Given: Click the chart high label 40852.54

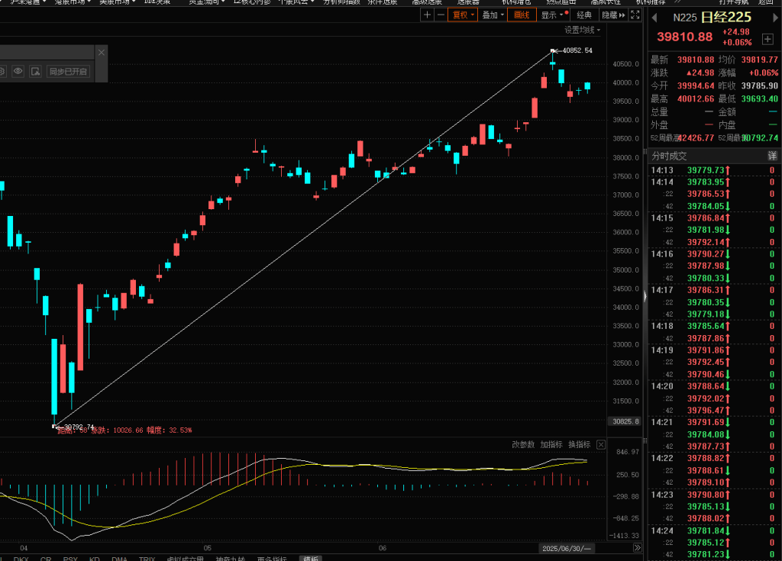Looking at the screenshot, I should [x=577, y=50].
